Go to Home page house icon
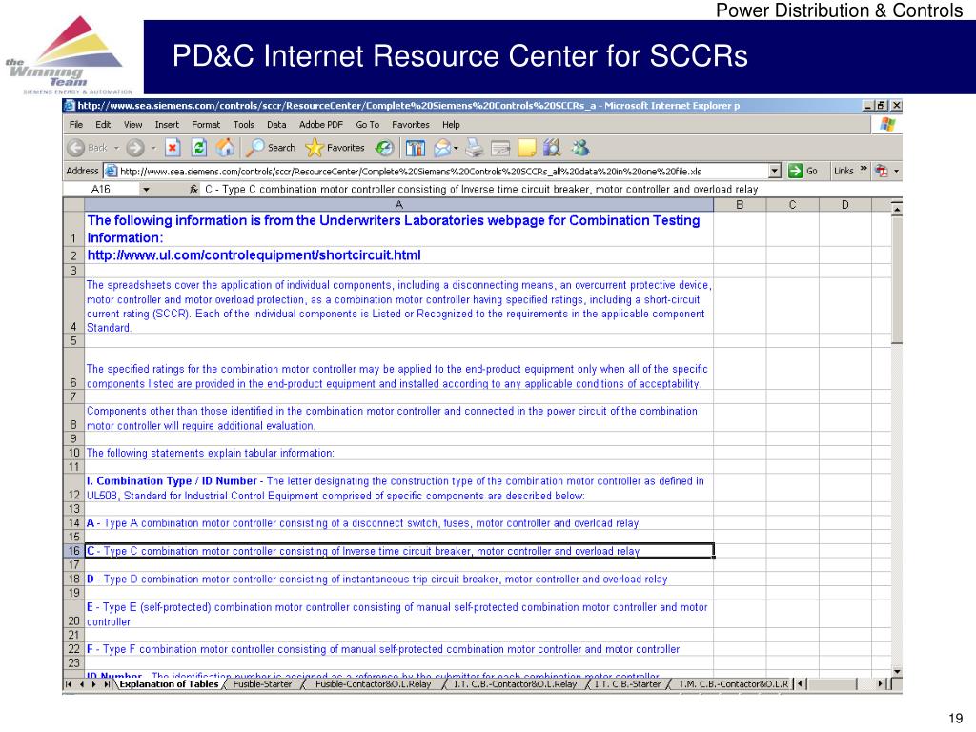976x732 pixels. click(225, 148)
